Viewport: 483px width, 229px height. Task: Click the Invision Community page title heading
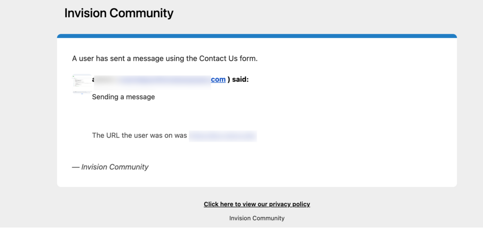click(119, 13)
